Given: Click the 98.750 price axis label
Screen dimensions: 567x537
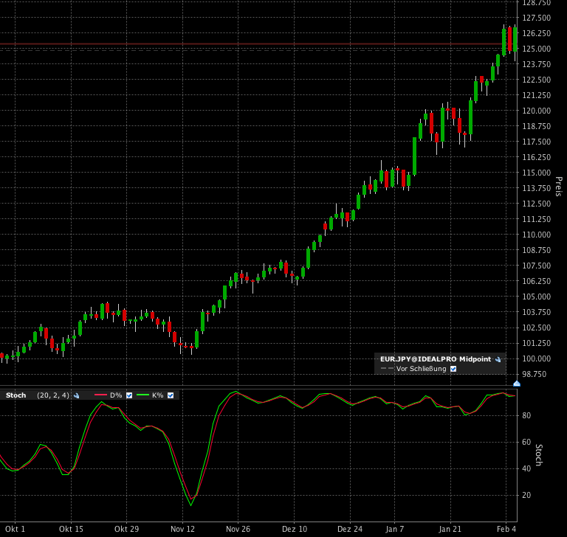Looking at the screenshot, I should 536,375.
